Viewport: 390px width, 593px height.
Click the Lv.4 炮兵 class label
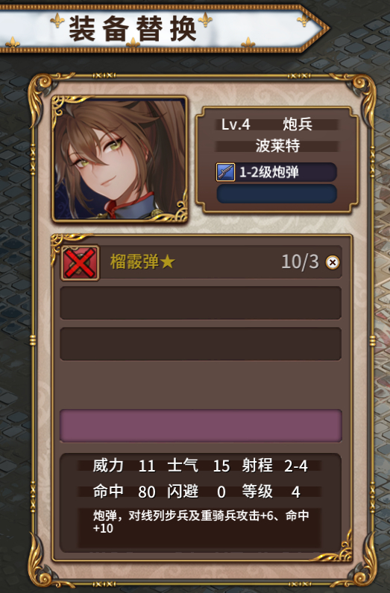click(267, 124)
